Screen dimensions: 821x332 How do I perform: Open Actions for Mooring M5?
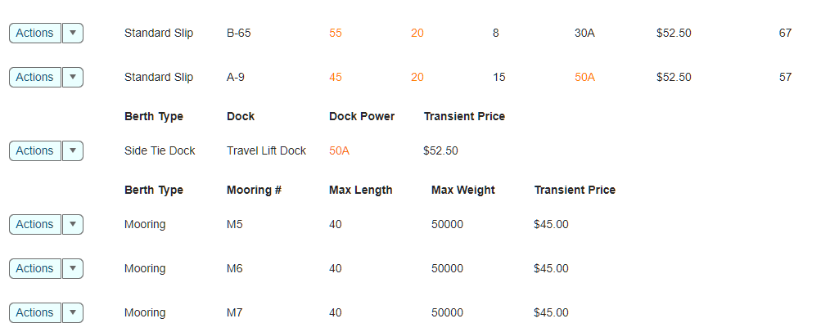point(35,224)
